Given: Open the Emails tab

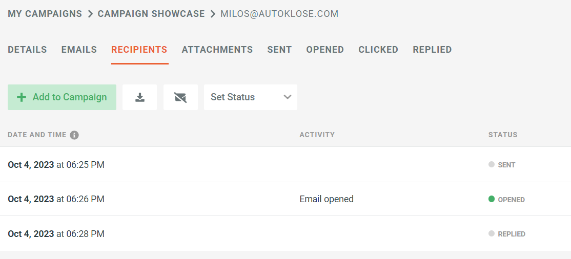Looking at the screenshot, I should (x=79, y=50).
